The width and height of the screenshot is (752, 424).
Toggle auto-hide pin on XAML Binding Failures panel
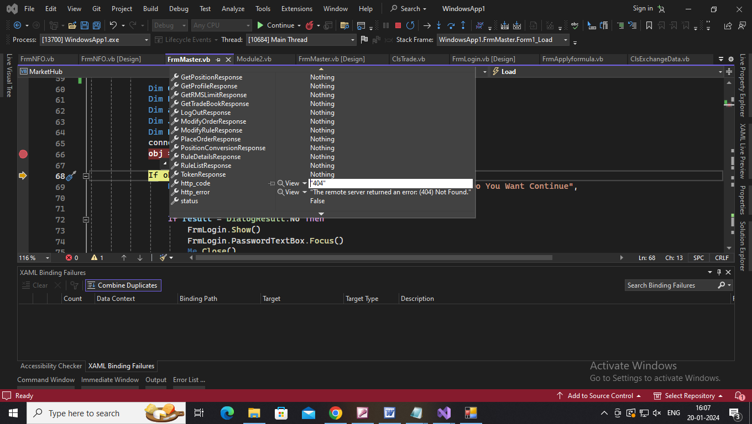pyautogui.click(x=719, y=272)
